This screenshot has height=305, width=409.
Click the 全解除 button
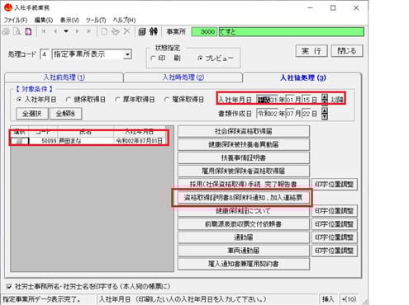click(x=65, y=114)
